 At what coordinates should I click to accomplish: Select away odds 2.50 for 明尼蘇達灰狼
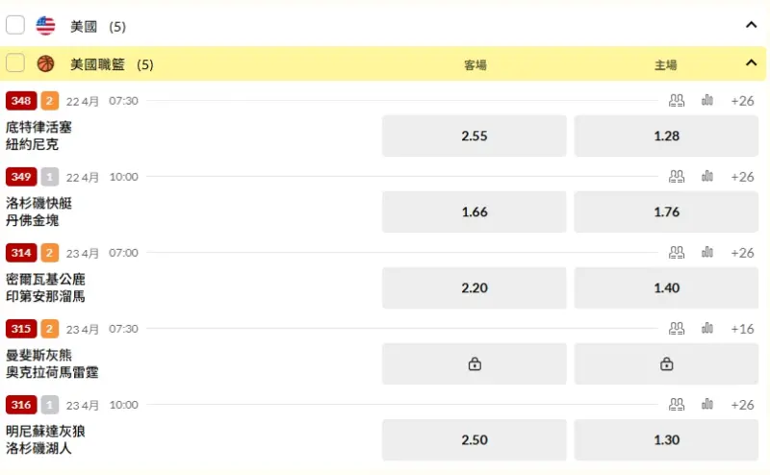click(475, 440)
